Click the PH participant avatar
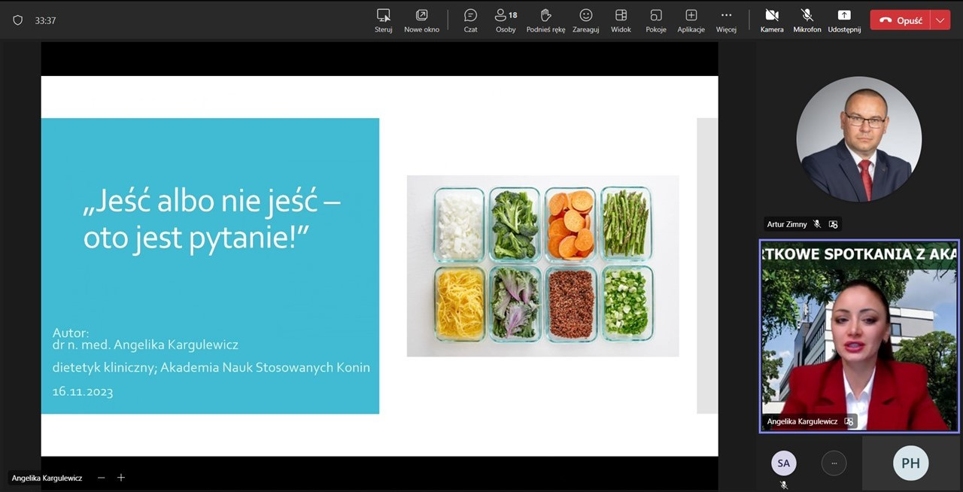The image size is (963, 492). [910, 463]
